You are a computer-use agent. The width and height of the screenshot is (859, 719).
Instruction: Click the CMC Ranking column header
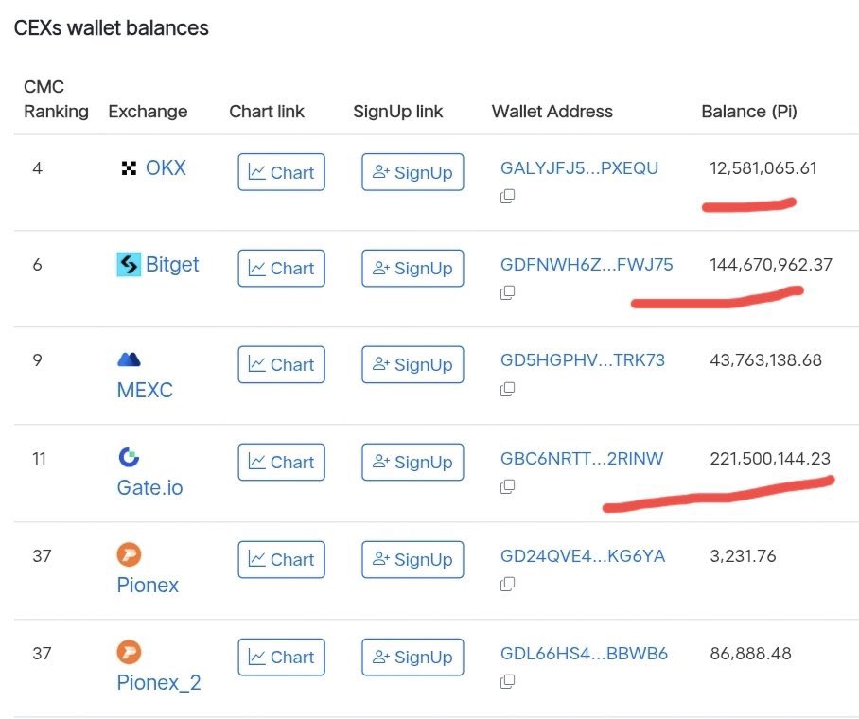56,99
